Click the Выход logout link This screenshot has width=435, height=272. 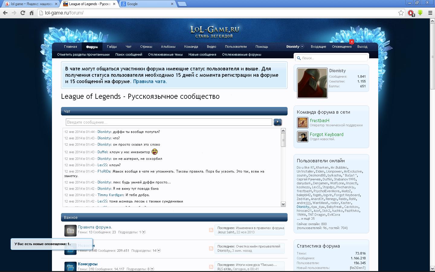coord(362,47)
